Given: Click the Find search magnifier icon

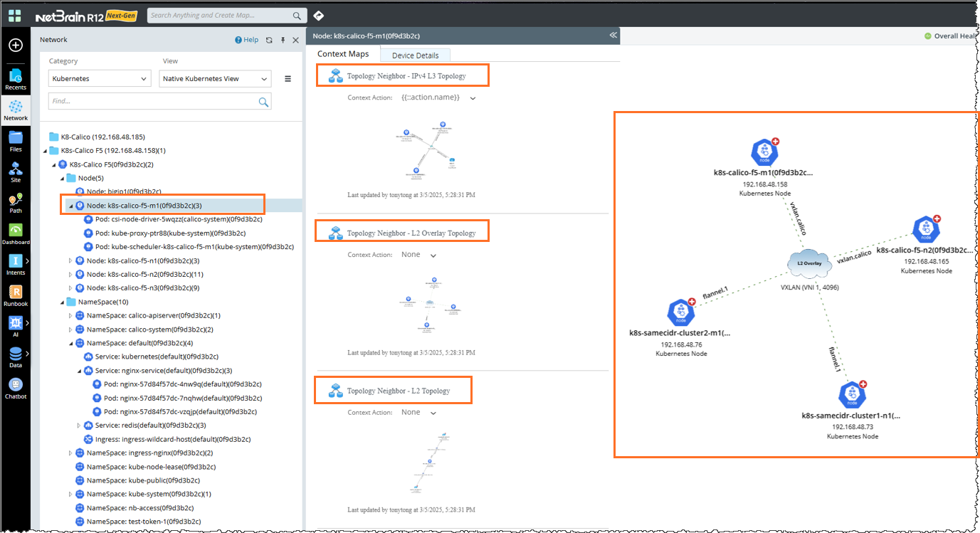Looking at the screenshot, I should click(263, 102).
